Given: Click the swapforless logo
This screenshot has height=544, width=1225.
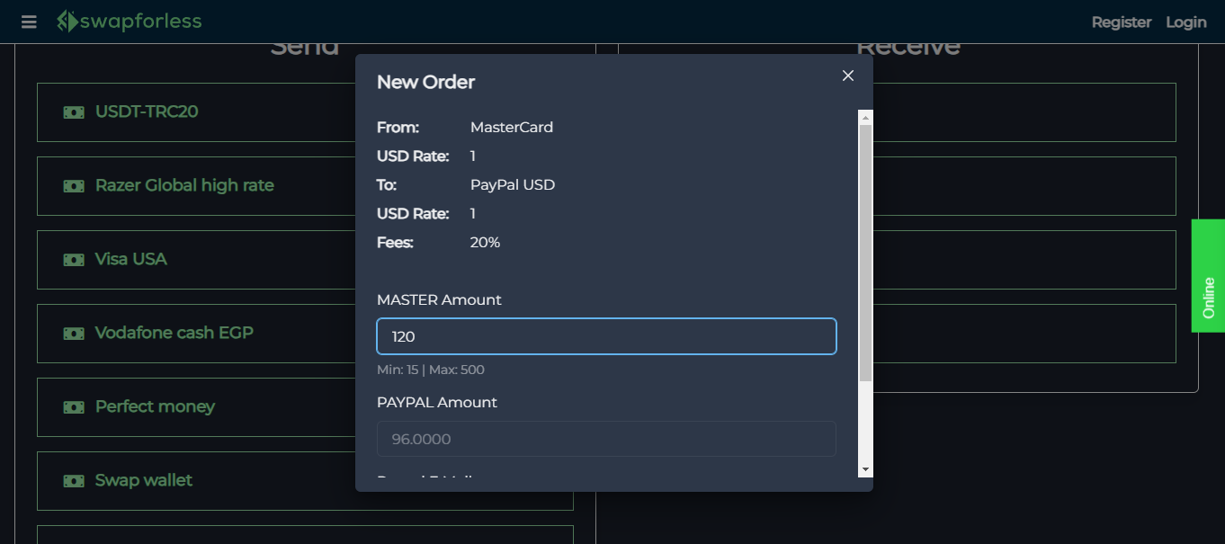Looking at the screenshot, I should (x=130, y=22).
